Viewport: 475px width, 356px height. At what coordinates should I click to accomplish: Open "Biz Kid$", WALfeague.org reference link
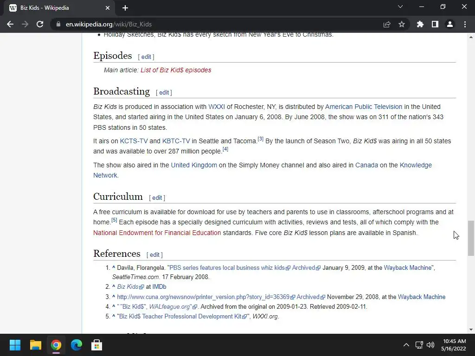pyautogui.click(x=157, y=307)
